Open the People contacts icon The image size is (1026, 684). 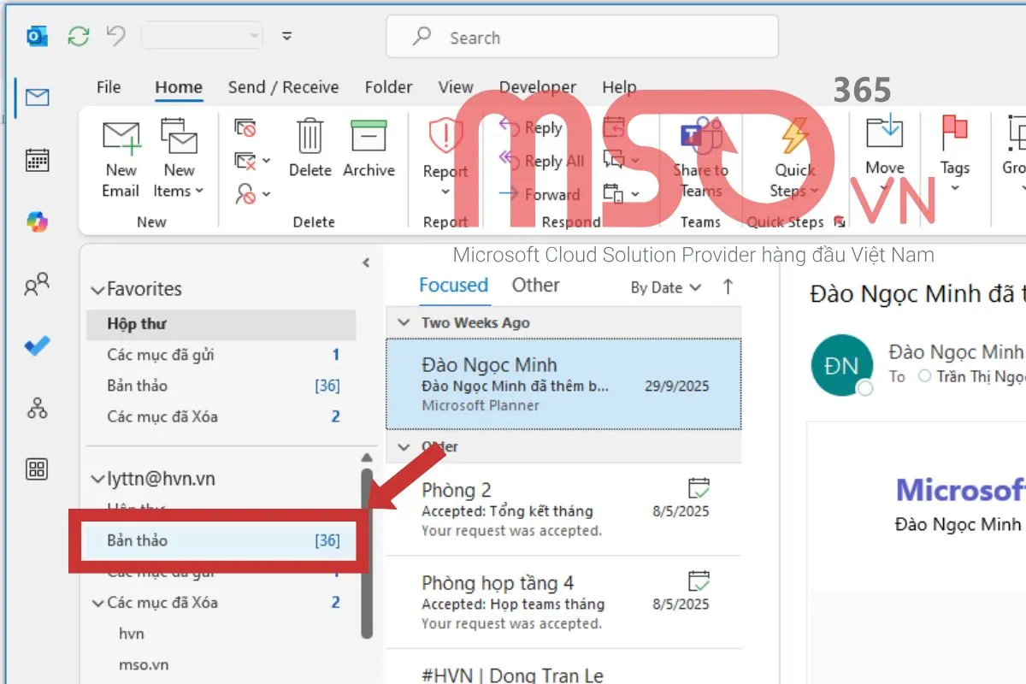click(x=38, y=284)
